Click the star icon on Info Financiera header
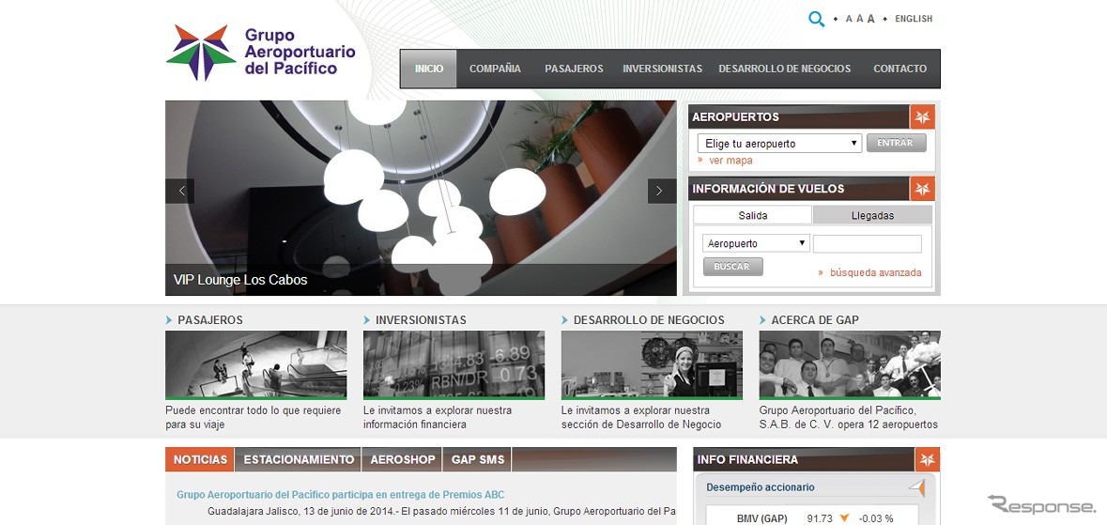This screenshot has width=1107, height=525. [x=927, y=459]
